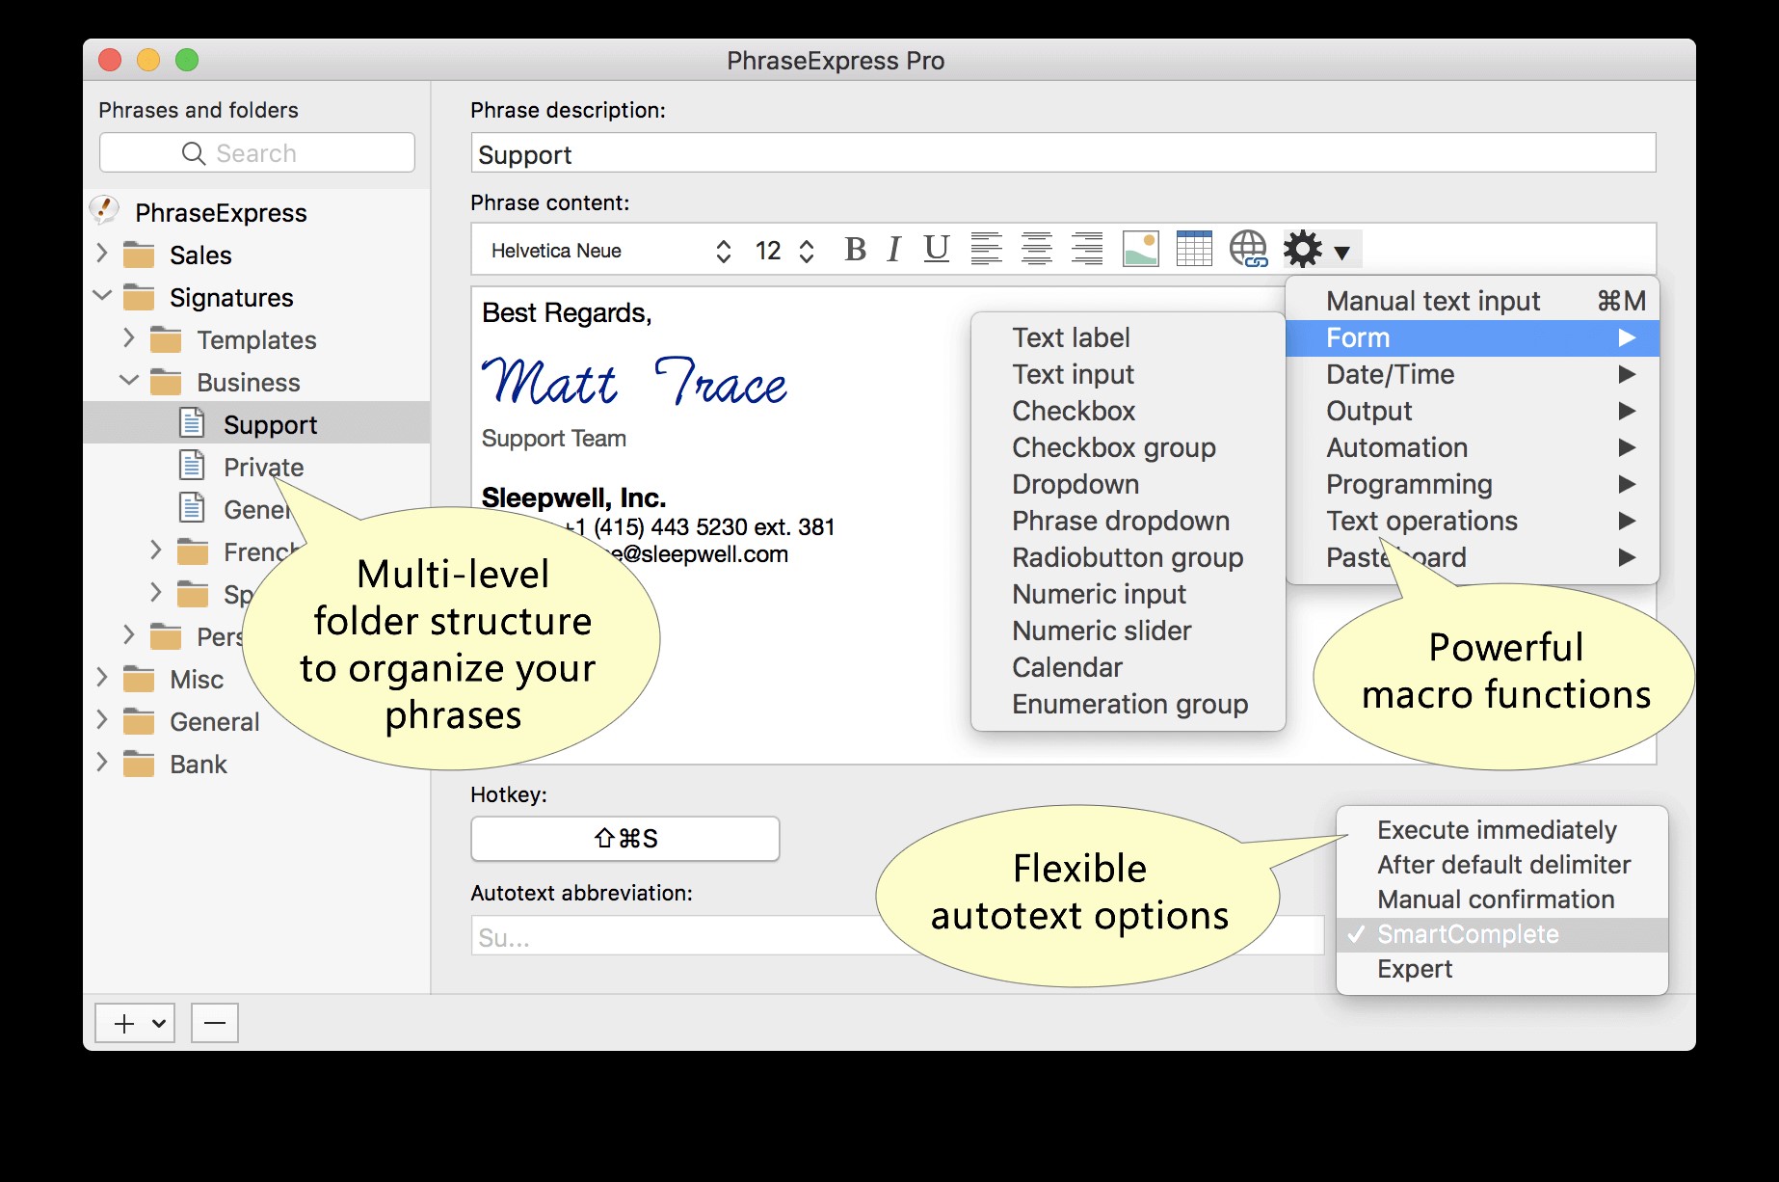Collapse the Signatures folder

point(102,297)
